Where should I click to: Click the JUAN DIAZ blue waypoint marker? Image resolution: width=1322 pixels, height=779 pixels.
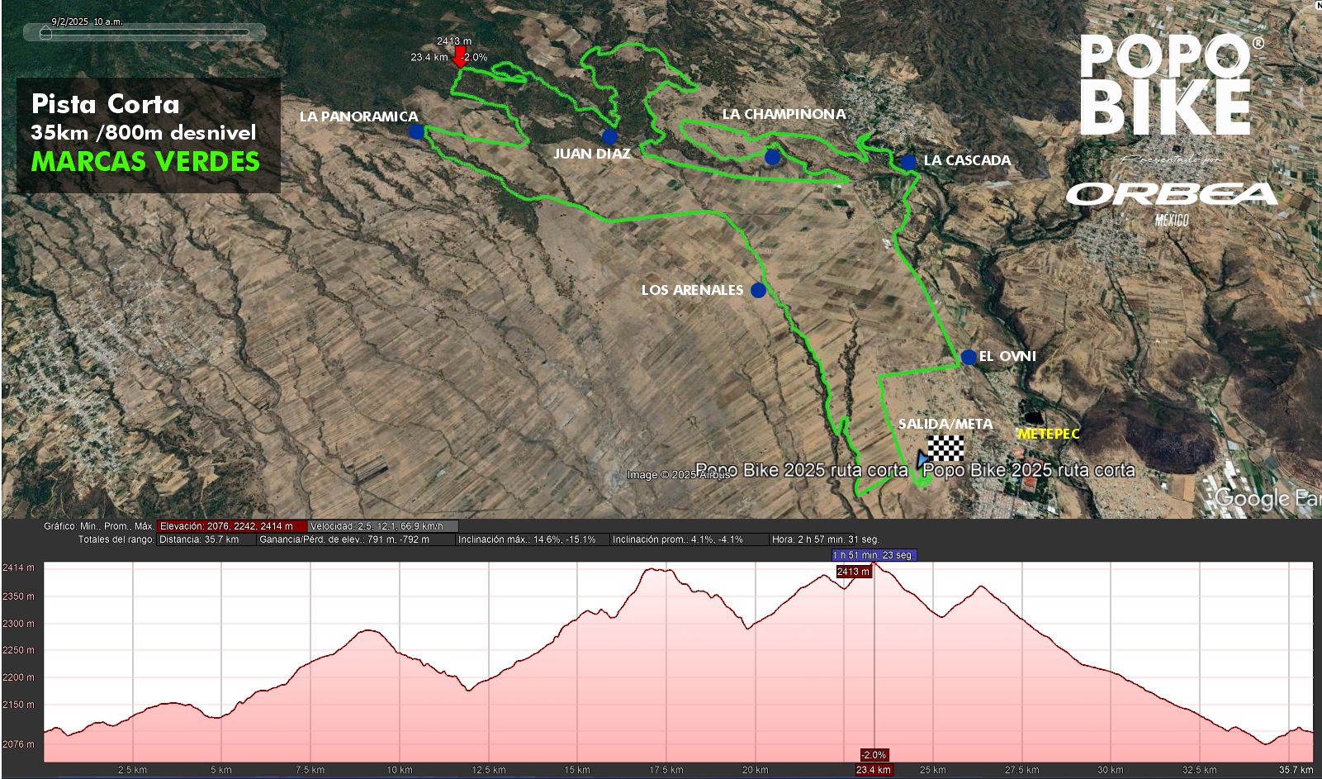609,136
